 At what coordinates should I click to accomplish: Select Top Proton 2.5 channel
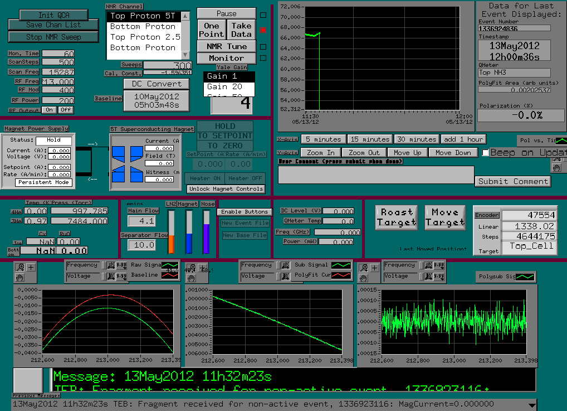144,37
